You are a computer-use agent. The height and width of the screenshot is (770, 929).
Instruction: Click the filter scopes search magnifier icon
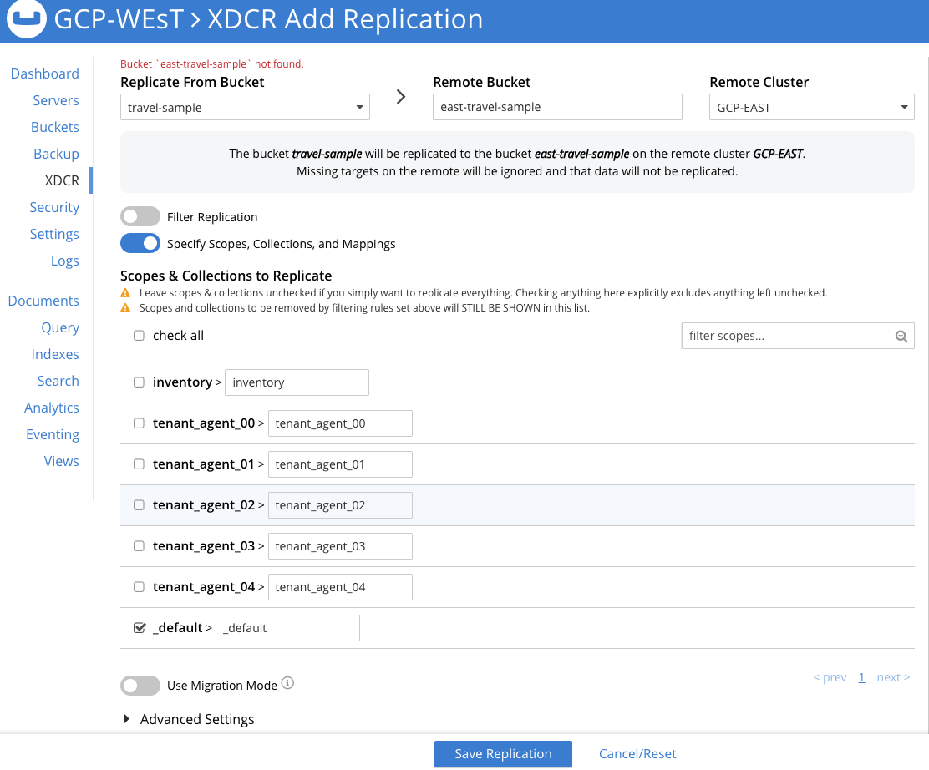coord(901,337)
